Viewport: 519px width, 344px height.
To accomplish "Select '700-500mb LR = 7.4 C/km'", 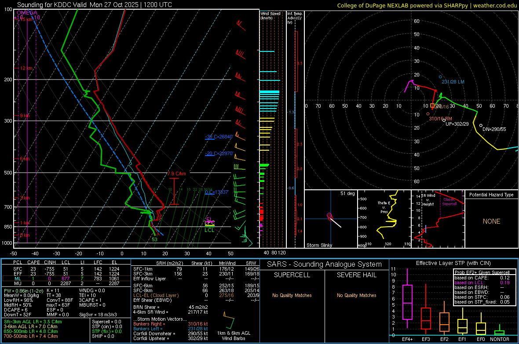I will [x=31, y=336].
